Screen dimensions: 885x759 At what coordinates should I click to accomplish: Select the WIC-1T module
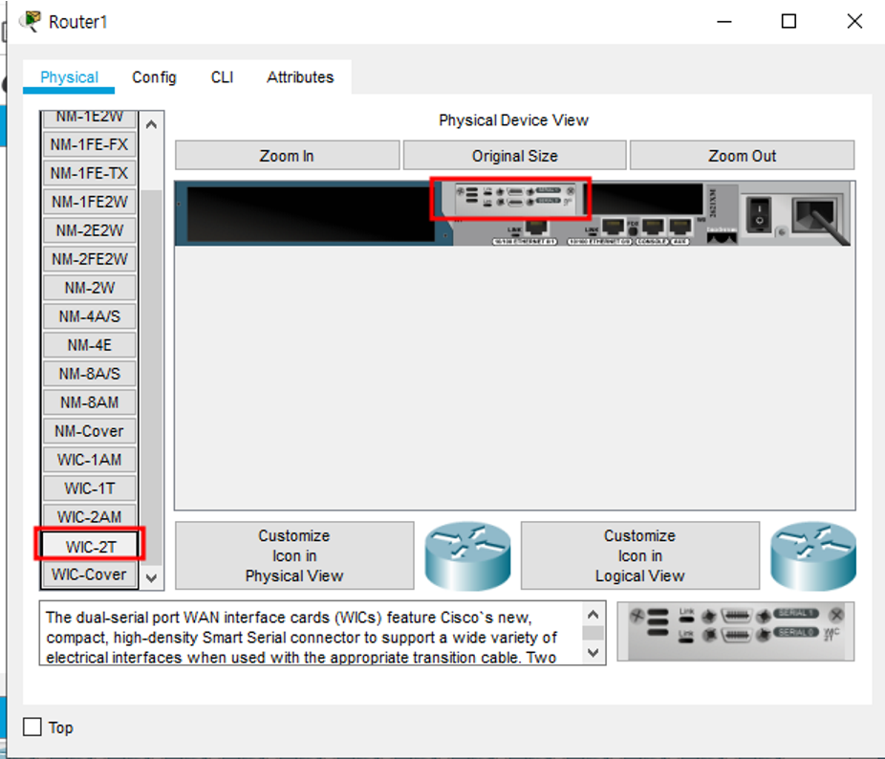[90, 488]
